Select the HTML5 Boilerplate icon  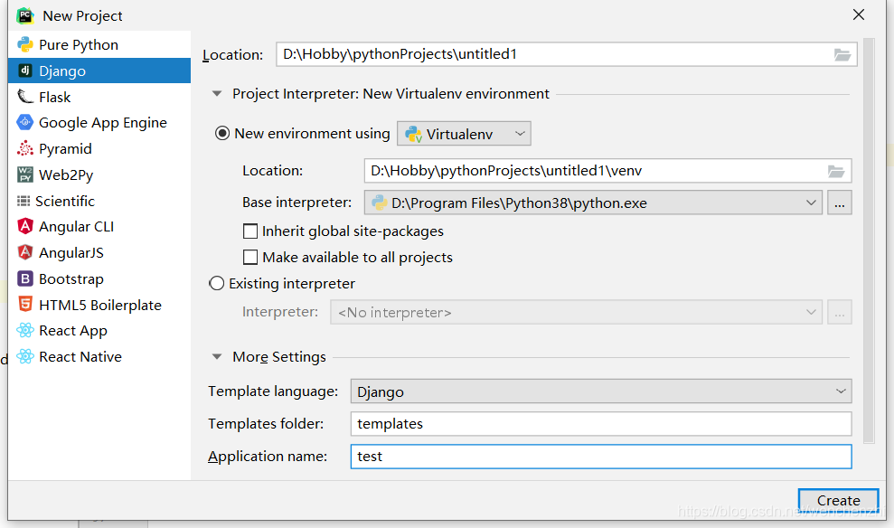(x=25, y=305)
